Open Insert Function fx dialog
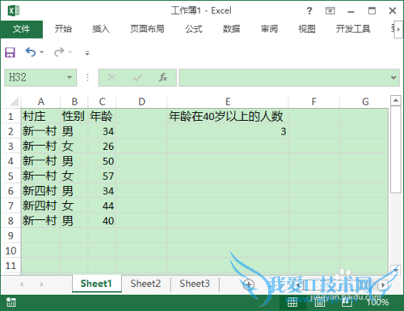The height and width of the screenshot is (311, 404). (163, 77)
